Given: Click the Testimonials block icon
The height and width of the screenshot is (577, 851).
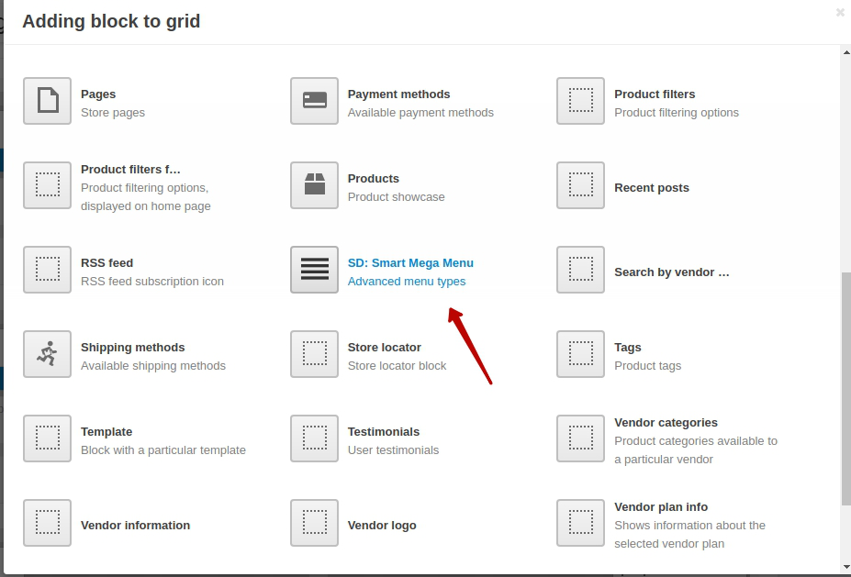Looking at the screenshot, I should (x=314, y=438).
